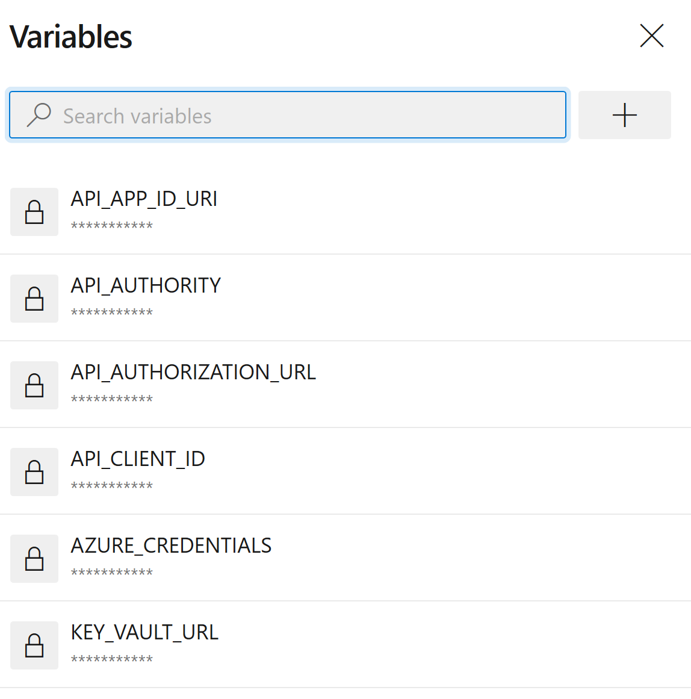Select the API_AUTHORIZATION_URL variable name
This screenshot has width=691, height=699.
[x=194, y=372]
